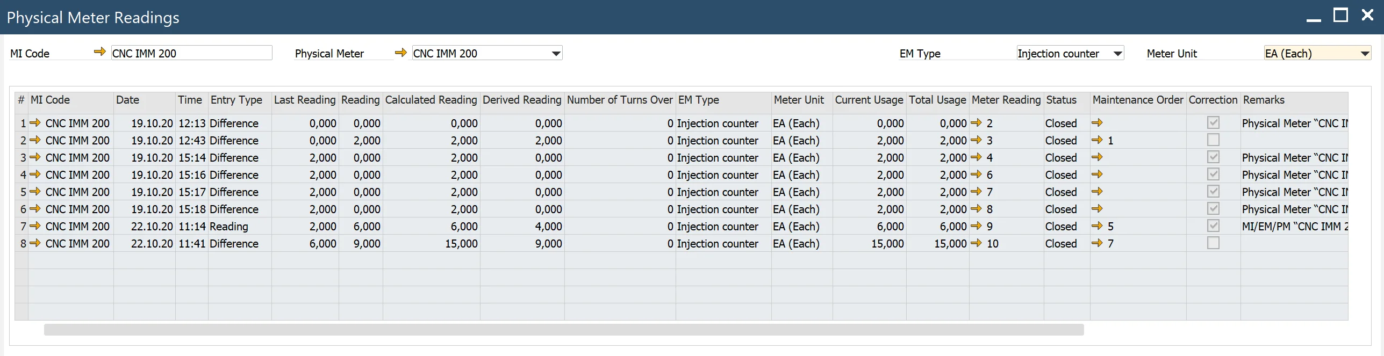Toggle Correction checkbox in row 2

pyautogui.click(x=1213, y=140)
